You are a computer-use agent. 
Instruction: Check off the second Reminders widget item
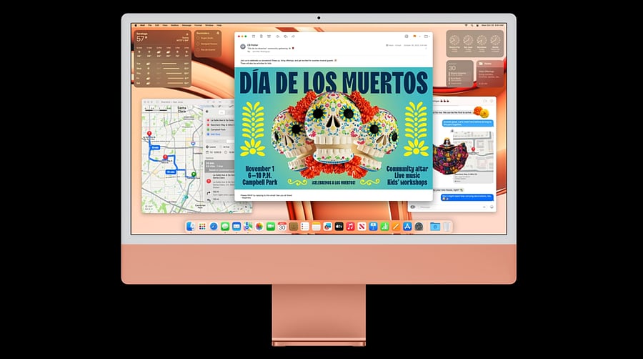[197, 44]
